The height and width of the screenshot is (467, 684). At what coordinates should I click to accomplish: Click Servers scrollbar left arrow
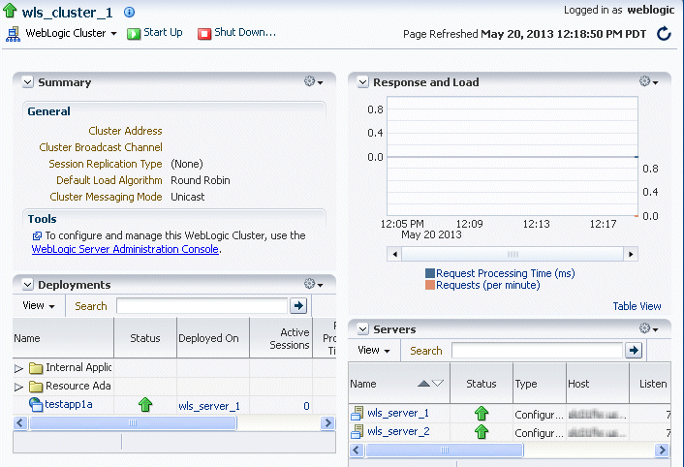coord(357,450)
